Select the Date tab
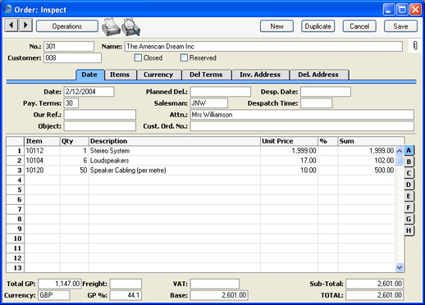 pos(89,75)
